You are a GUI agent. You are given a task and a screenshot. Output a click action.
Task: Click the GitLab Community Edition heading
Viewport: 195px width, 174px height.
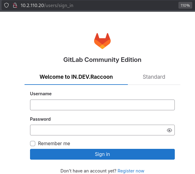(102, 60)
